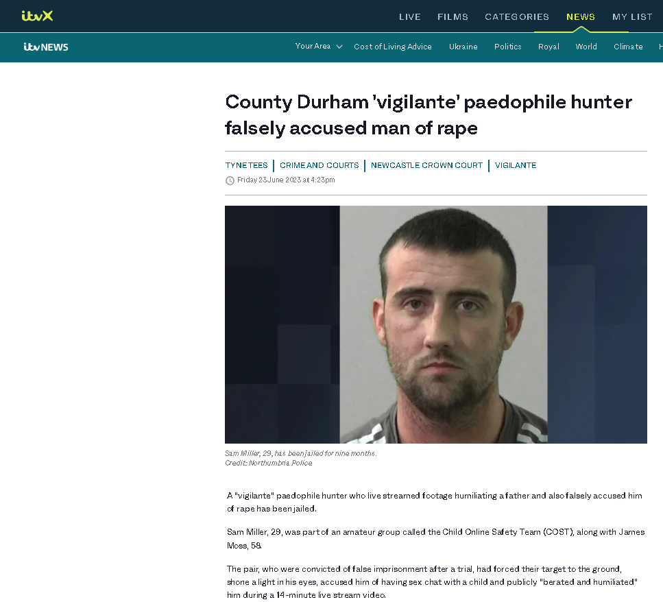663x602 pixels.
Task: Expand the Your Area dropdown chevron
Action: pos(339,47)
